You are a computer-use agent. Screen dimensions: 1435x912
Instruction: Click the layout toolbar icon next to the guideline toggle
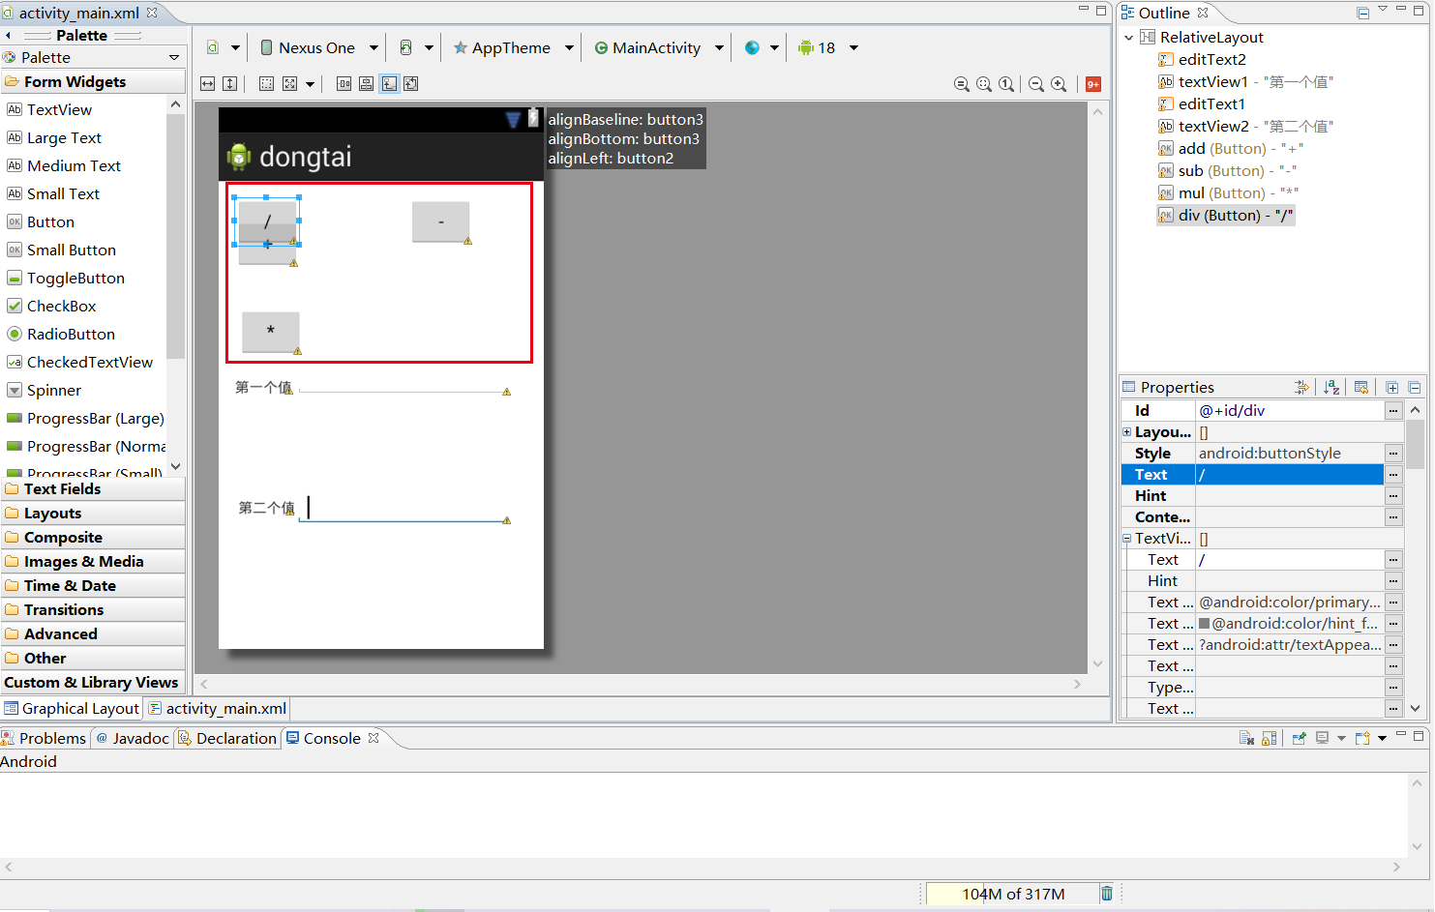[411, 84]
